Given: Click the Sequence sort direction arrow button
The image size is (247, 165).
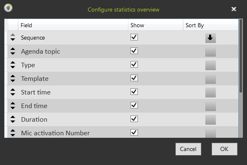Looking at the screenshot, I should [x=210, y=38].
